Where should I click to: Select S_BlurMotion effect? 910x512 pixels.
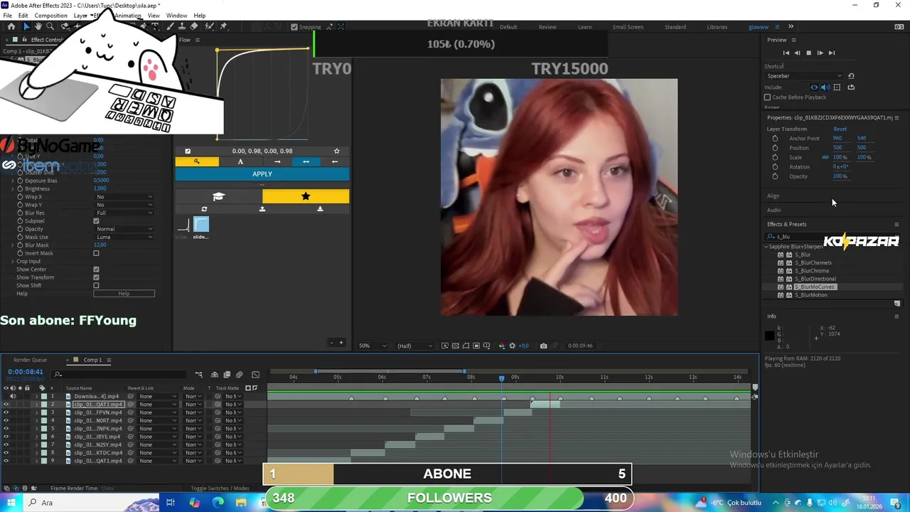click(x=810, y=295)
